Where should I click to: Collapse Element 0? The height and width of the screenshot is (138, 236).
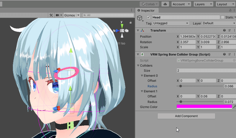(x=142, y=76)
